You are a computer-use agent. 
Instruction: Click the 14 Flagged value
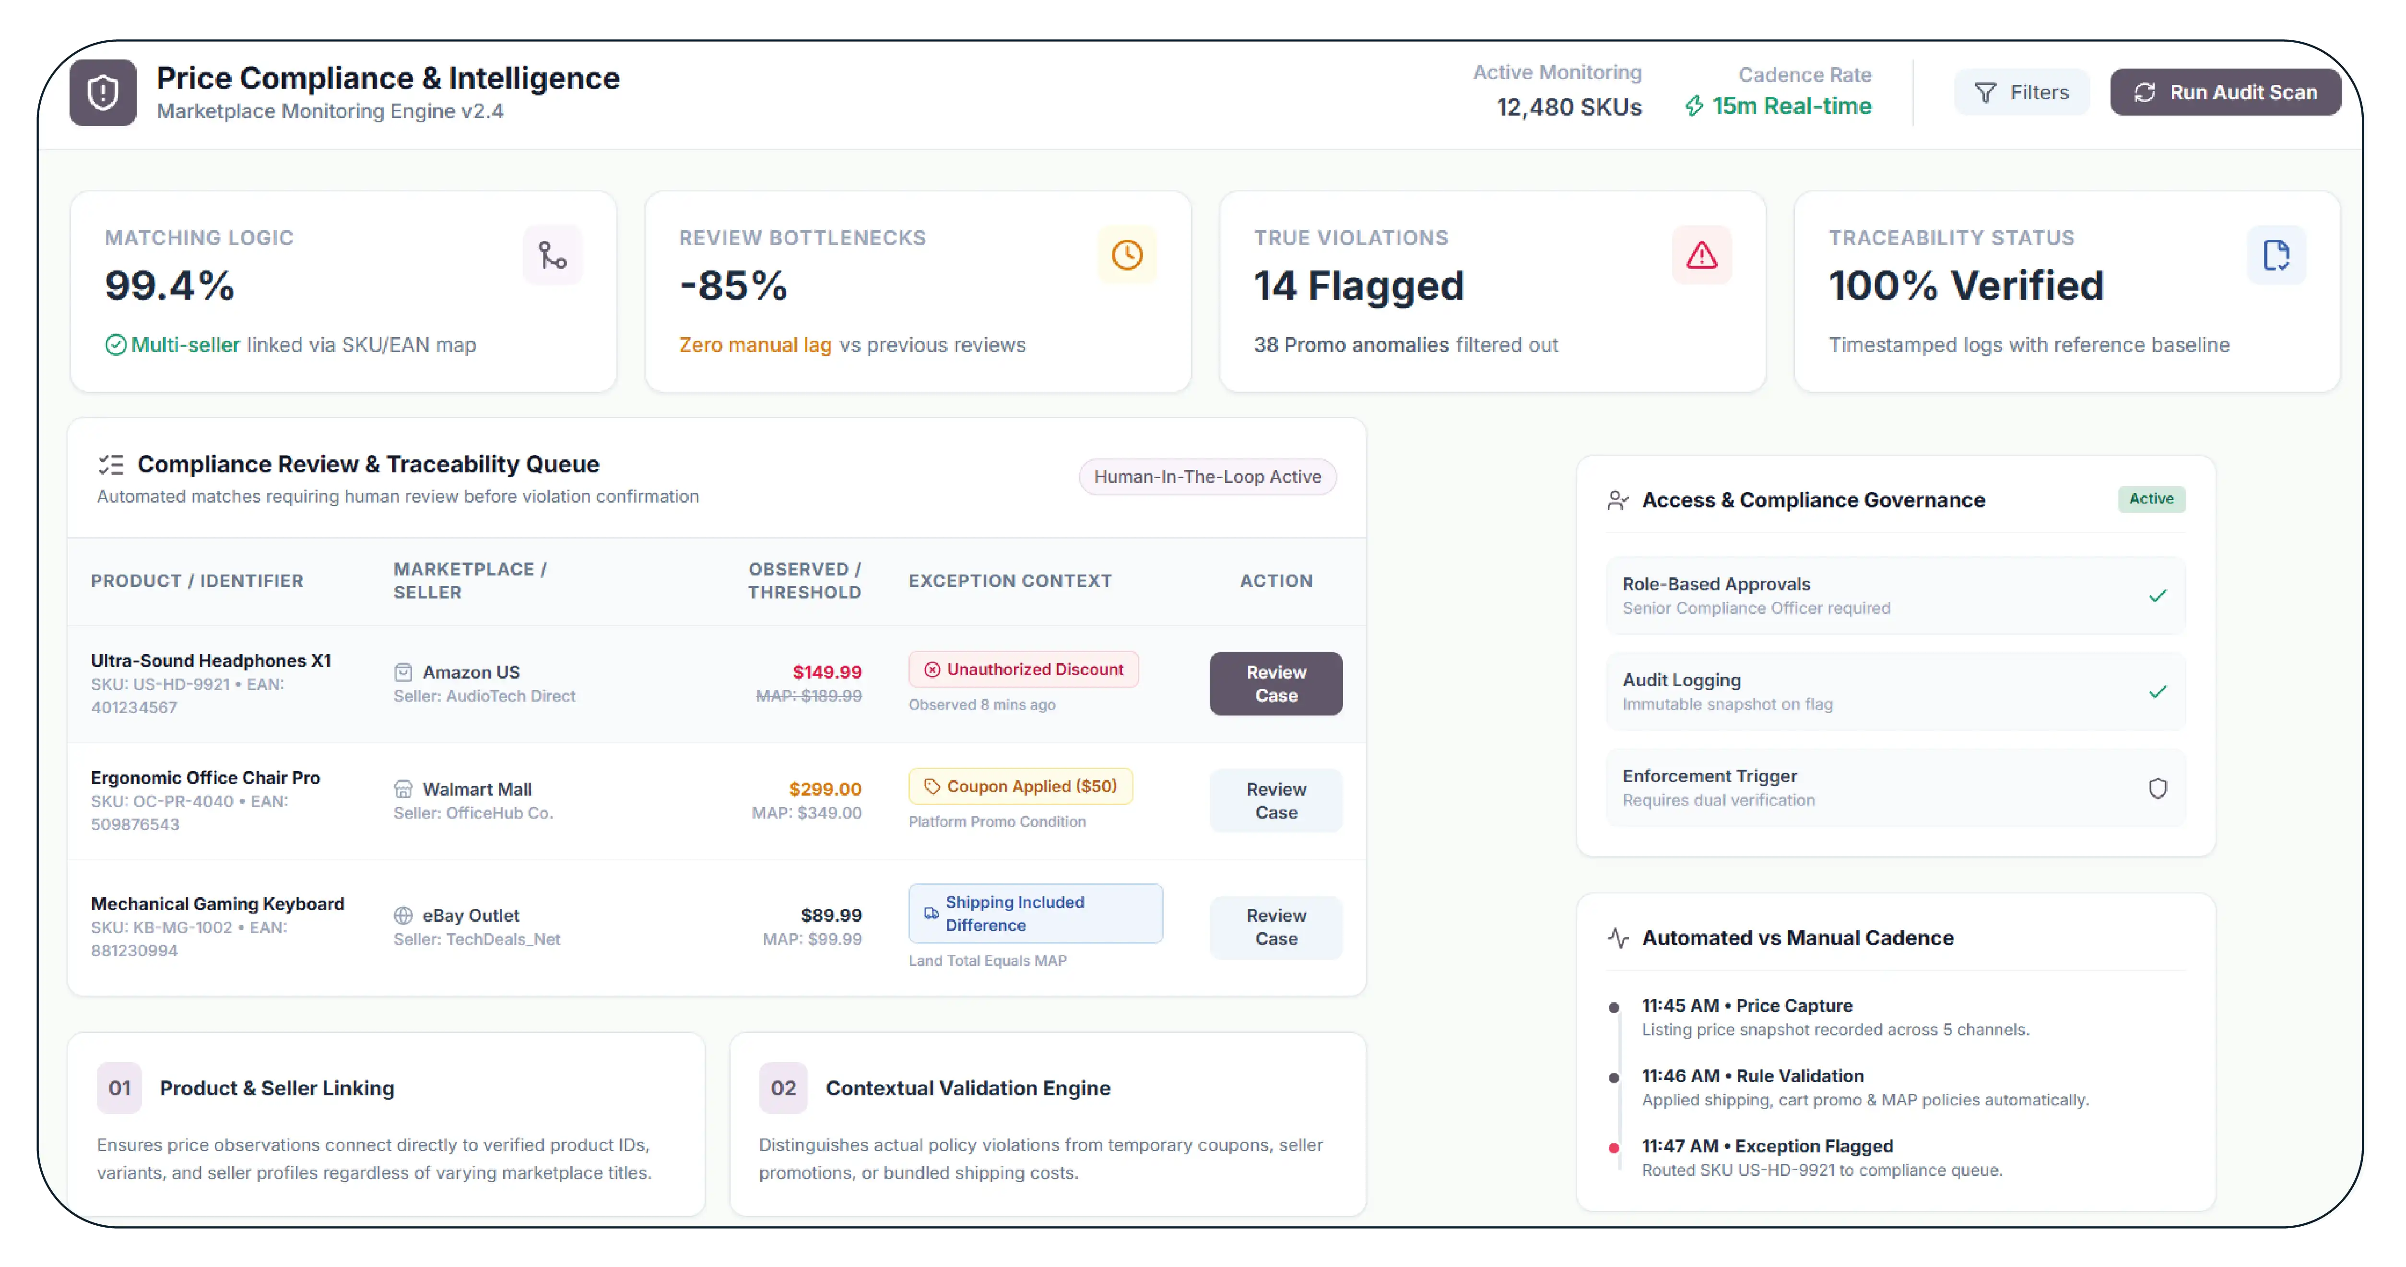1359,285
